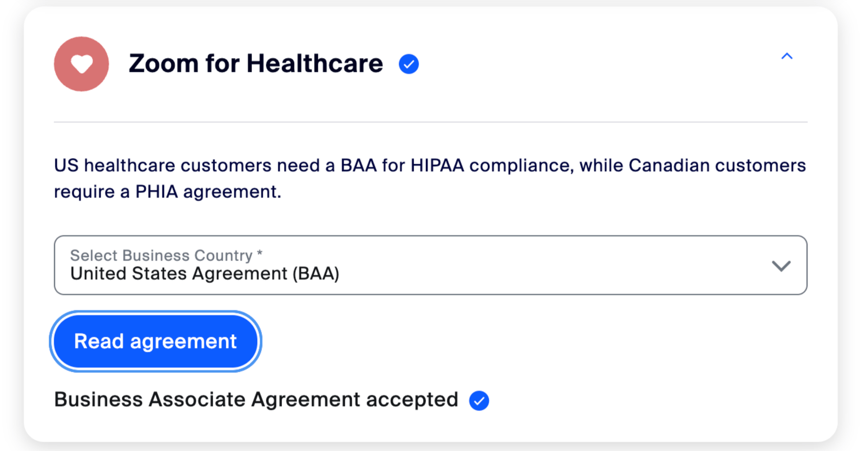Click the Select Business Country label
This screenshot has height=451, width=866.
coord(166,255)
